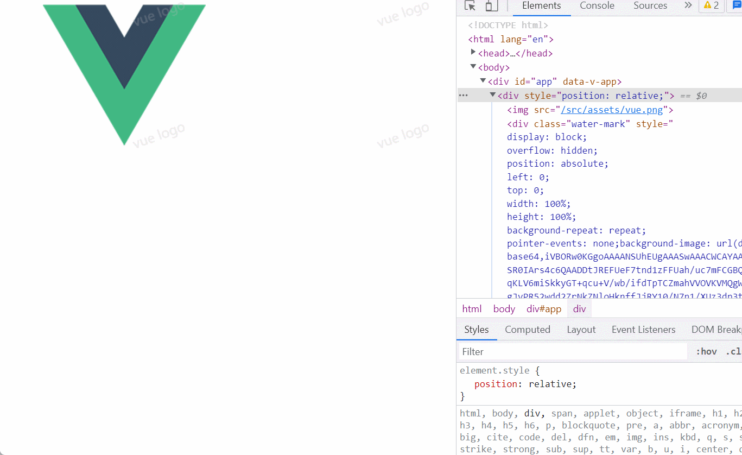Open the Styles pane tab
This screenshot has height=455, width=742.
(x=477, y=330)
